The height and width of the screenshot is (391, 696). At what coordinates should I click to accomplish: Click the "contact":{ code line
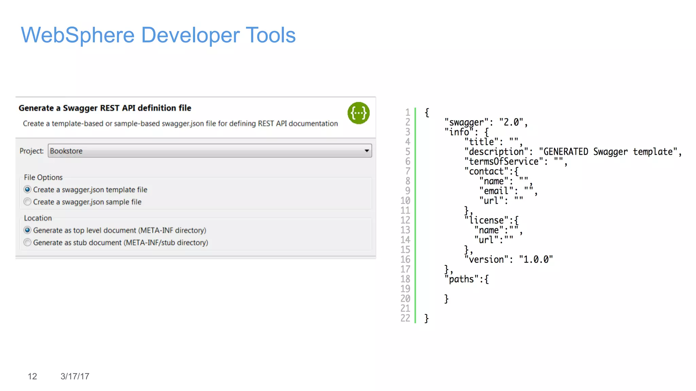491,171
